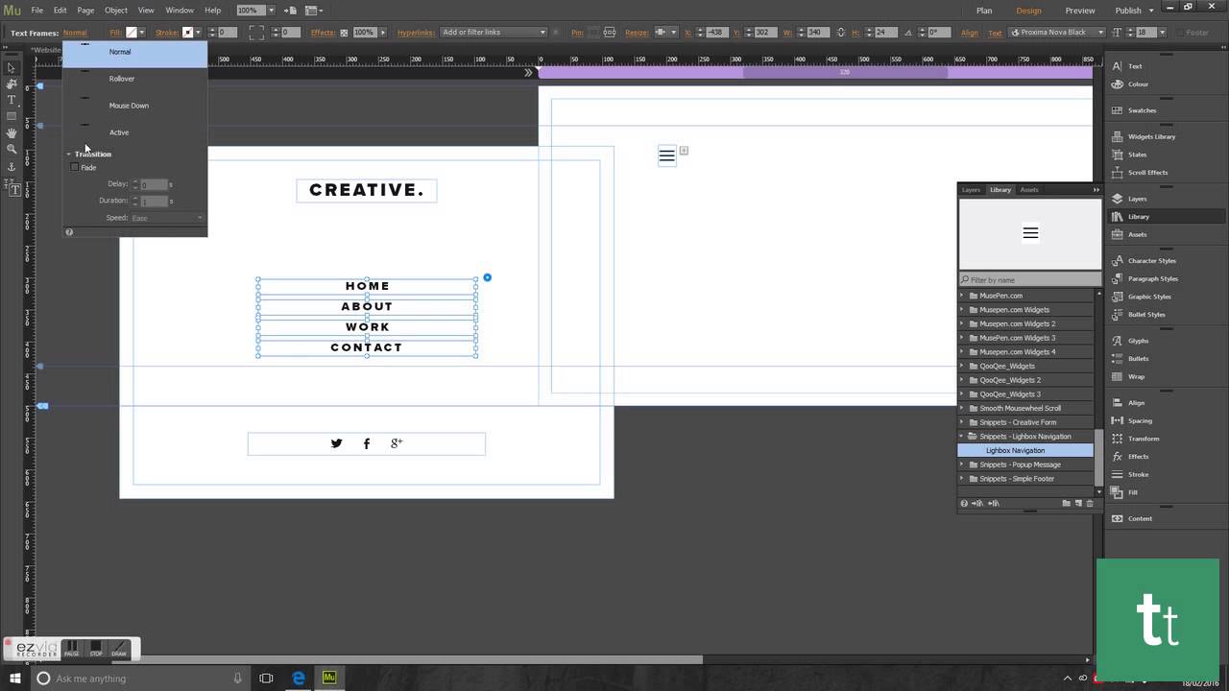Image resolution: width=1229 pixels, height=691 pixels.
Task: Select the Lighbox Navigation library item
Action: [x=1025, y=450]
